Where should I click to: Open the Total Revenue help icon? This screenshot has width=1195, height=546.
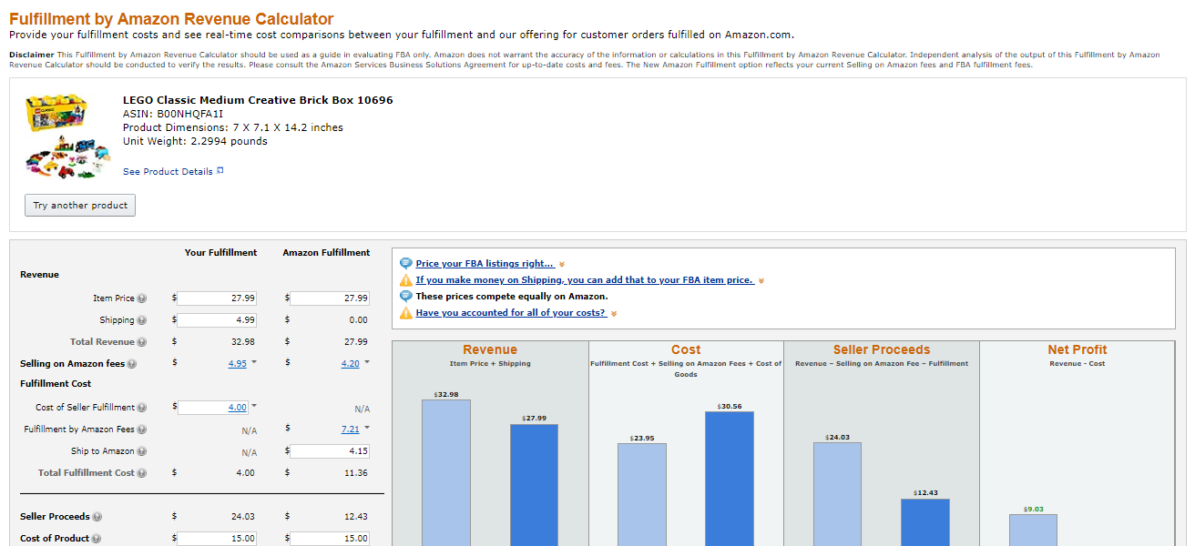[142, 342]
